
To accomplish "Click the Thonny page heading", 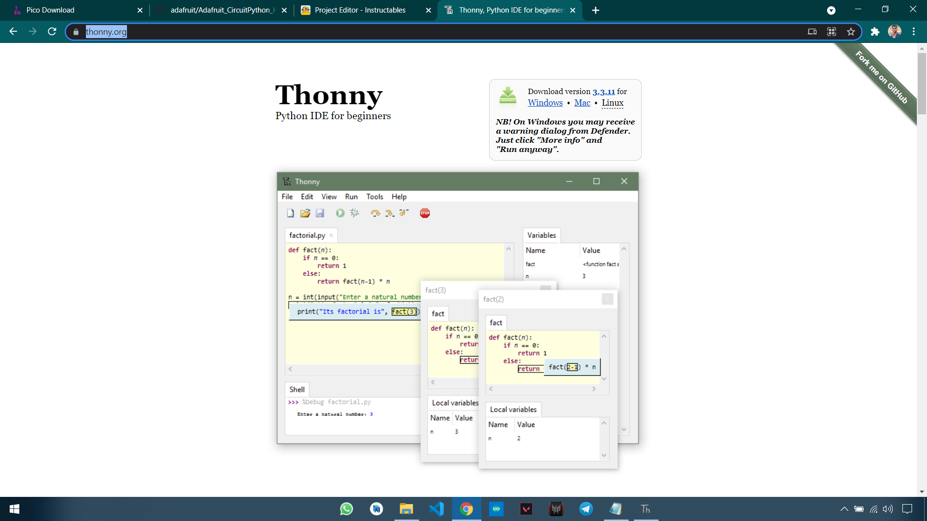I will coord(329,95).
